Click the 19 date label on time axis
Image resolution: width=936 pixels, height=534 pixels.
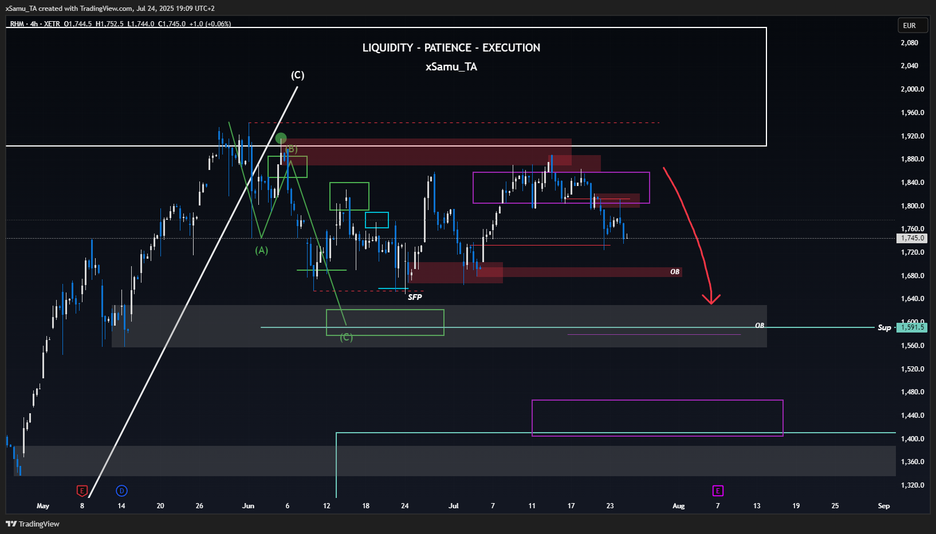point(796,506)
